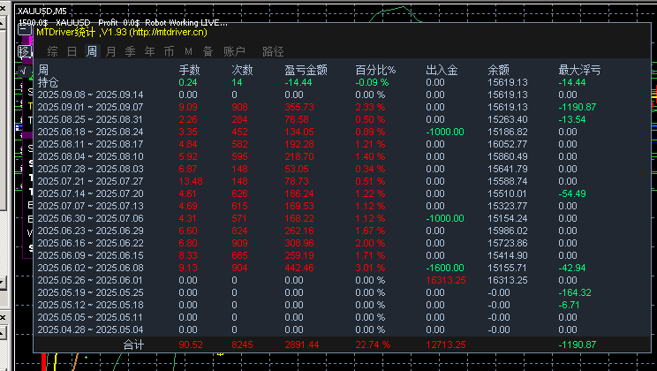The image size is (657, 371).
Task: Click the lots value 13.48
Action: 191,181
